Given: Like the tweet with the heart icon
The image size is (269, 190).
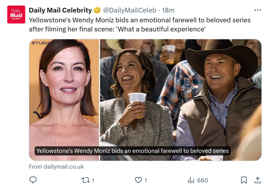Looking at the screenshot, I should click(x=138, y=180).
